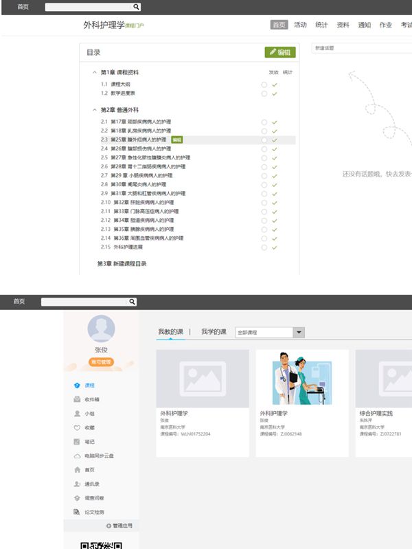Screen dimensions: 412x549
Task: Click the green 编辑 button beside 目录
Action: pyautogui.click(x=279, y=52)
